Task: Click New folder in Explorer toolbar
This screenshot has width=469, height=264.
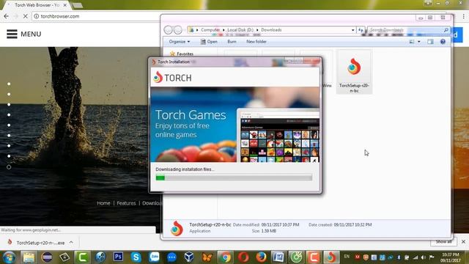Action: 256,42
